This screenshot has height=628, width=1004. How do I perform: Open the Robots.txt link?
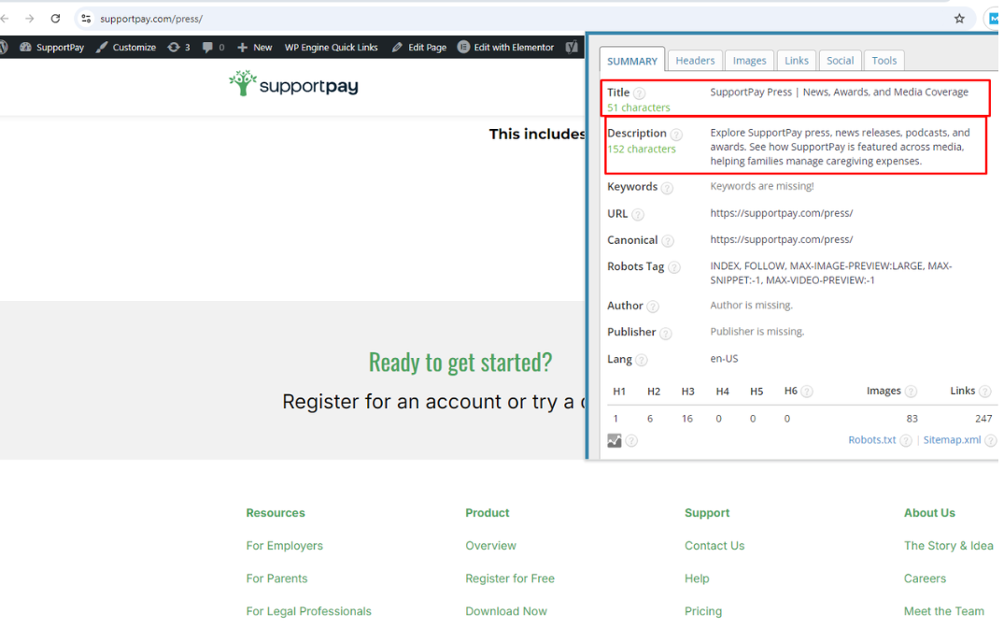(871, 440)
